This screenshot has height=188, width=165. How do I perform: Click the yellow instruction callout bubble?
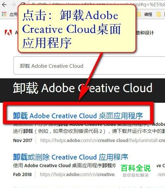click(x=77, y=28)
